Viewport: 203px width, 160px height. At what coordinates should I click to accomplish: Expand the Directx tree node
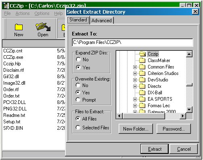pos(135,86)
